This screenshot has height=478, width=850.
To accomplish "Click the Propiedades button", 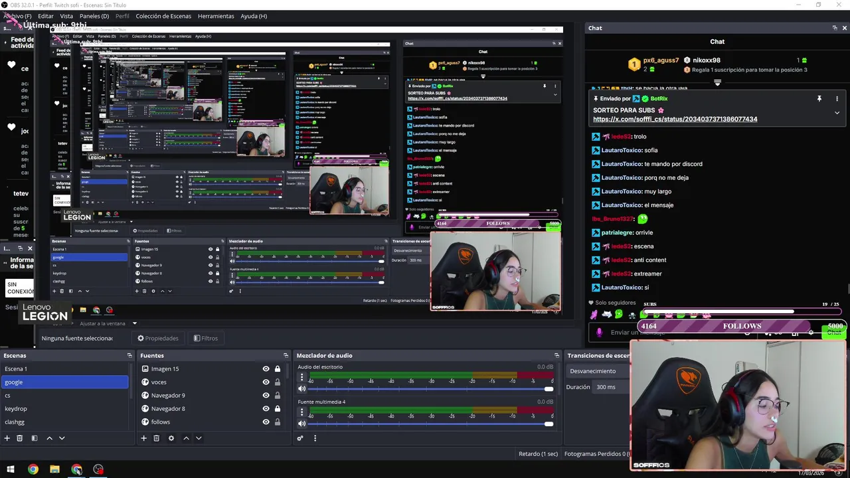I will click(x=158, y=338).
